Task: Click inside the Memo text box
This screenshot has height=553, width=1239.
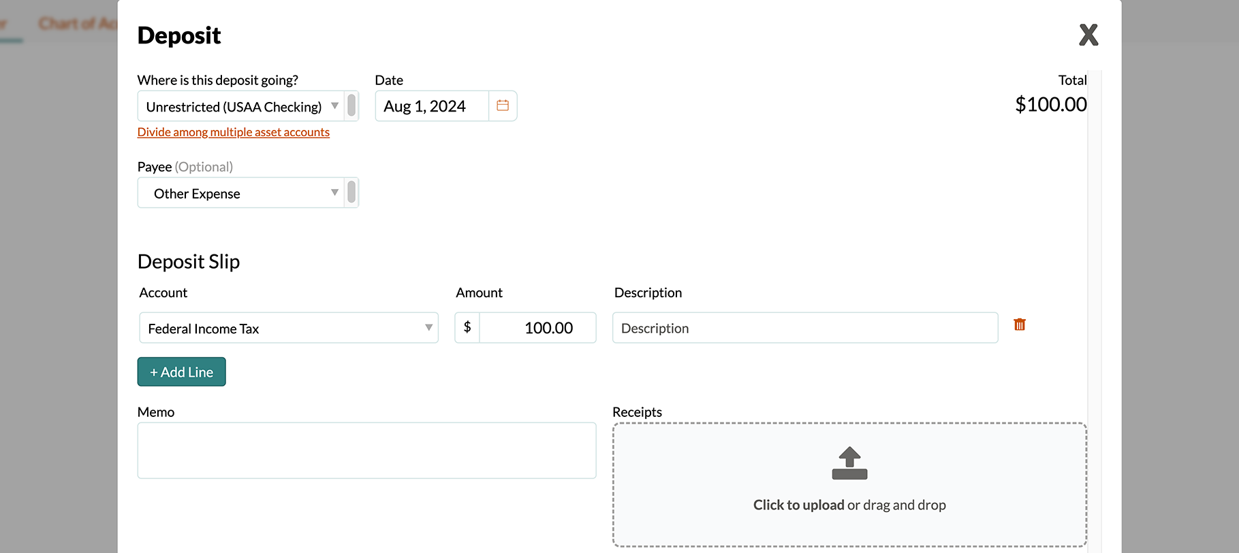Action: coord(366,450)
